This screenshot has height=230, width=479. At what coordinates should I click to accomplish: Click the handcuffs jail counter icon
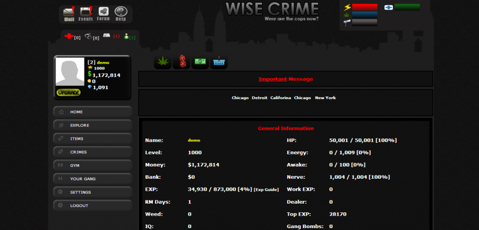click(88, 36)
